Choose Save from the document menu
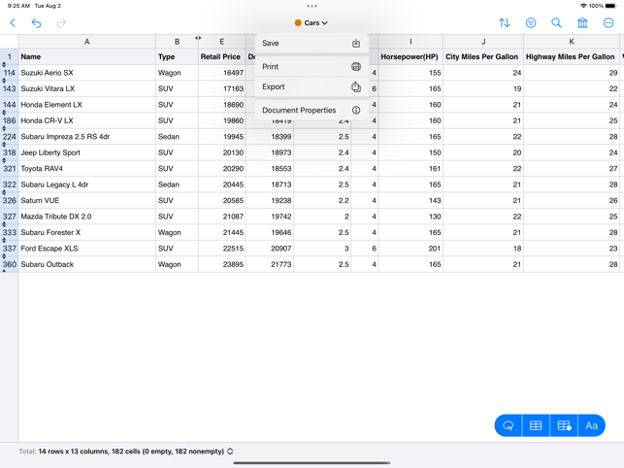The width and height of the screenshot is (624, 468). tap(312, 44)
